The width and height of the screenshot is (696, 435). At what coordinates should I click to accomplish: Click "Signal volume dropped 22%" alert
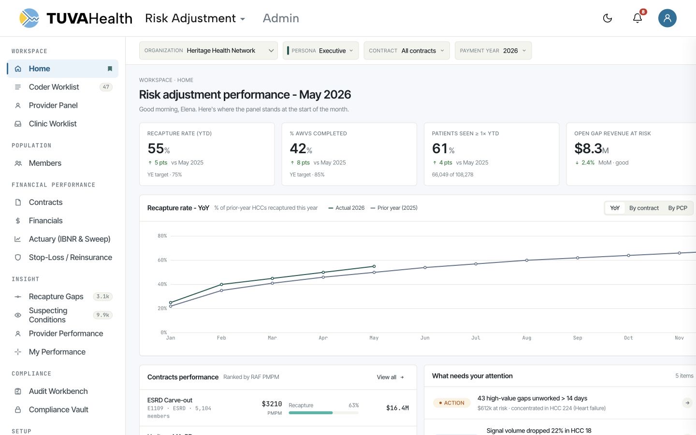point(539,431)
